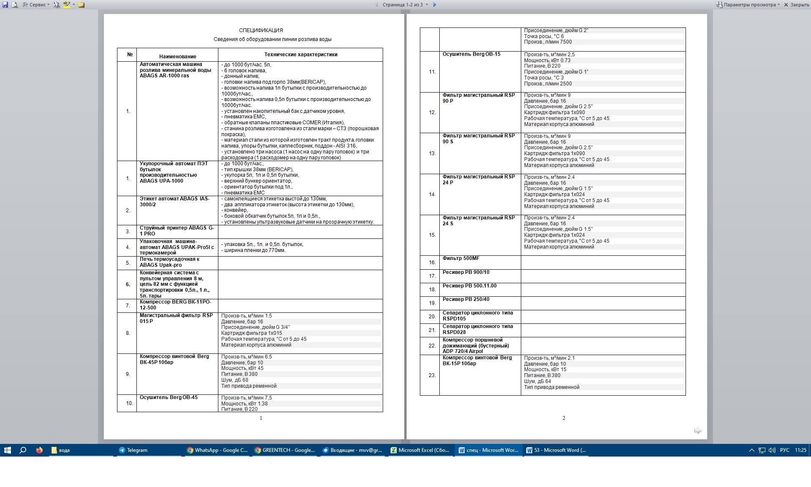Click the translate text icon

[57, 5]
